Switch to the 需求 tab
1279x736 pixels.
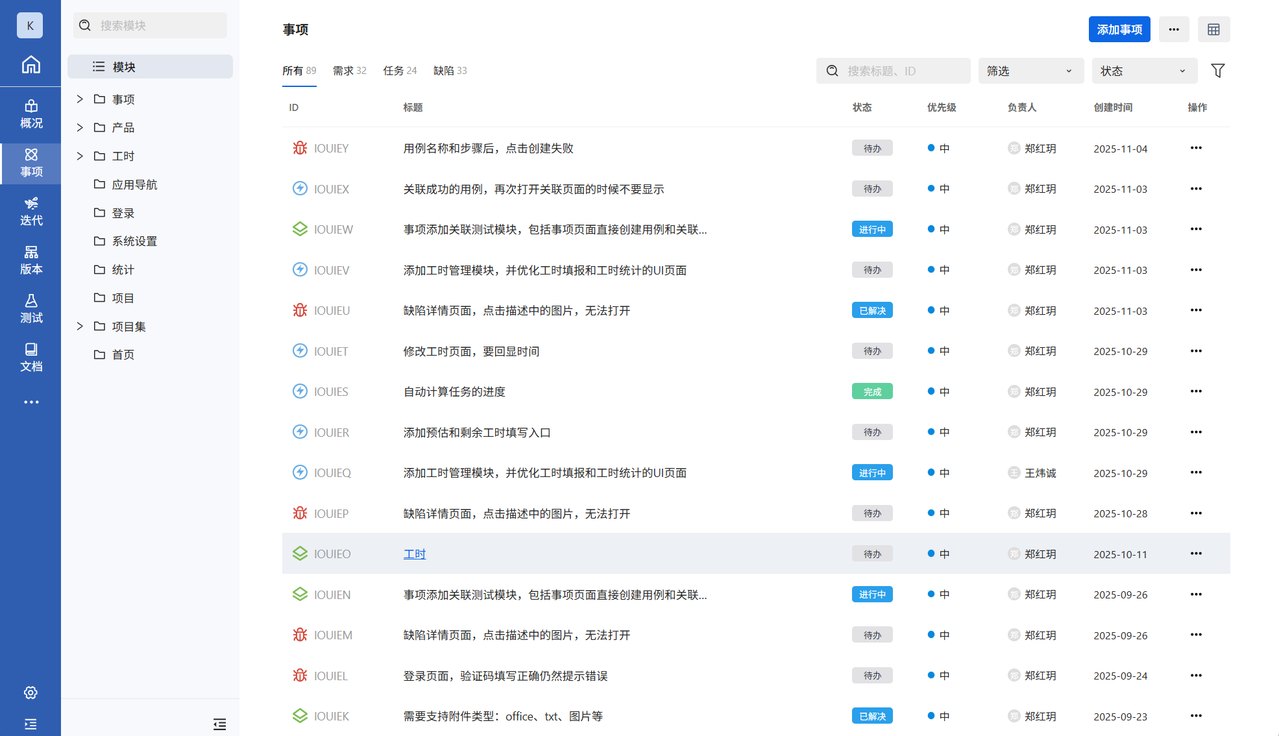click(x=349, y=71)
